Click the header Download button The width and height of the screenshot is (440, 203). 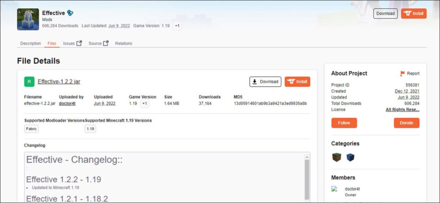(385, 13)
